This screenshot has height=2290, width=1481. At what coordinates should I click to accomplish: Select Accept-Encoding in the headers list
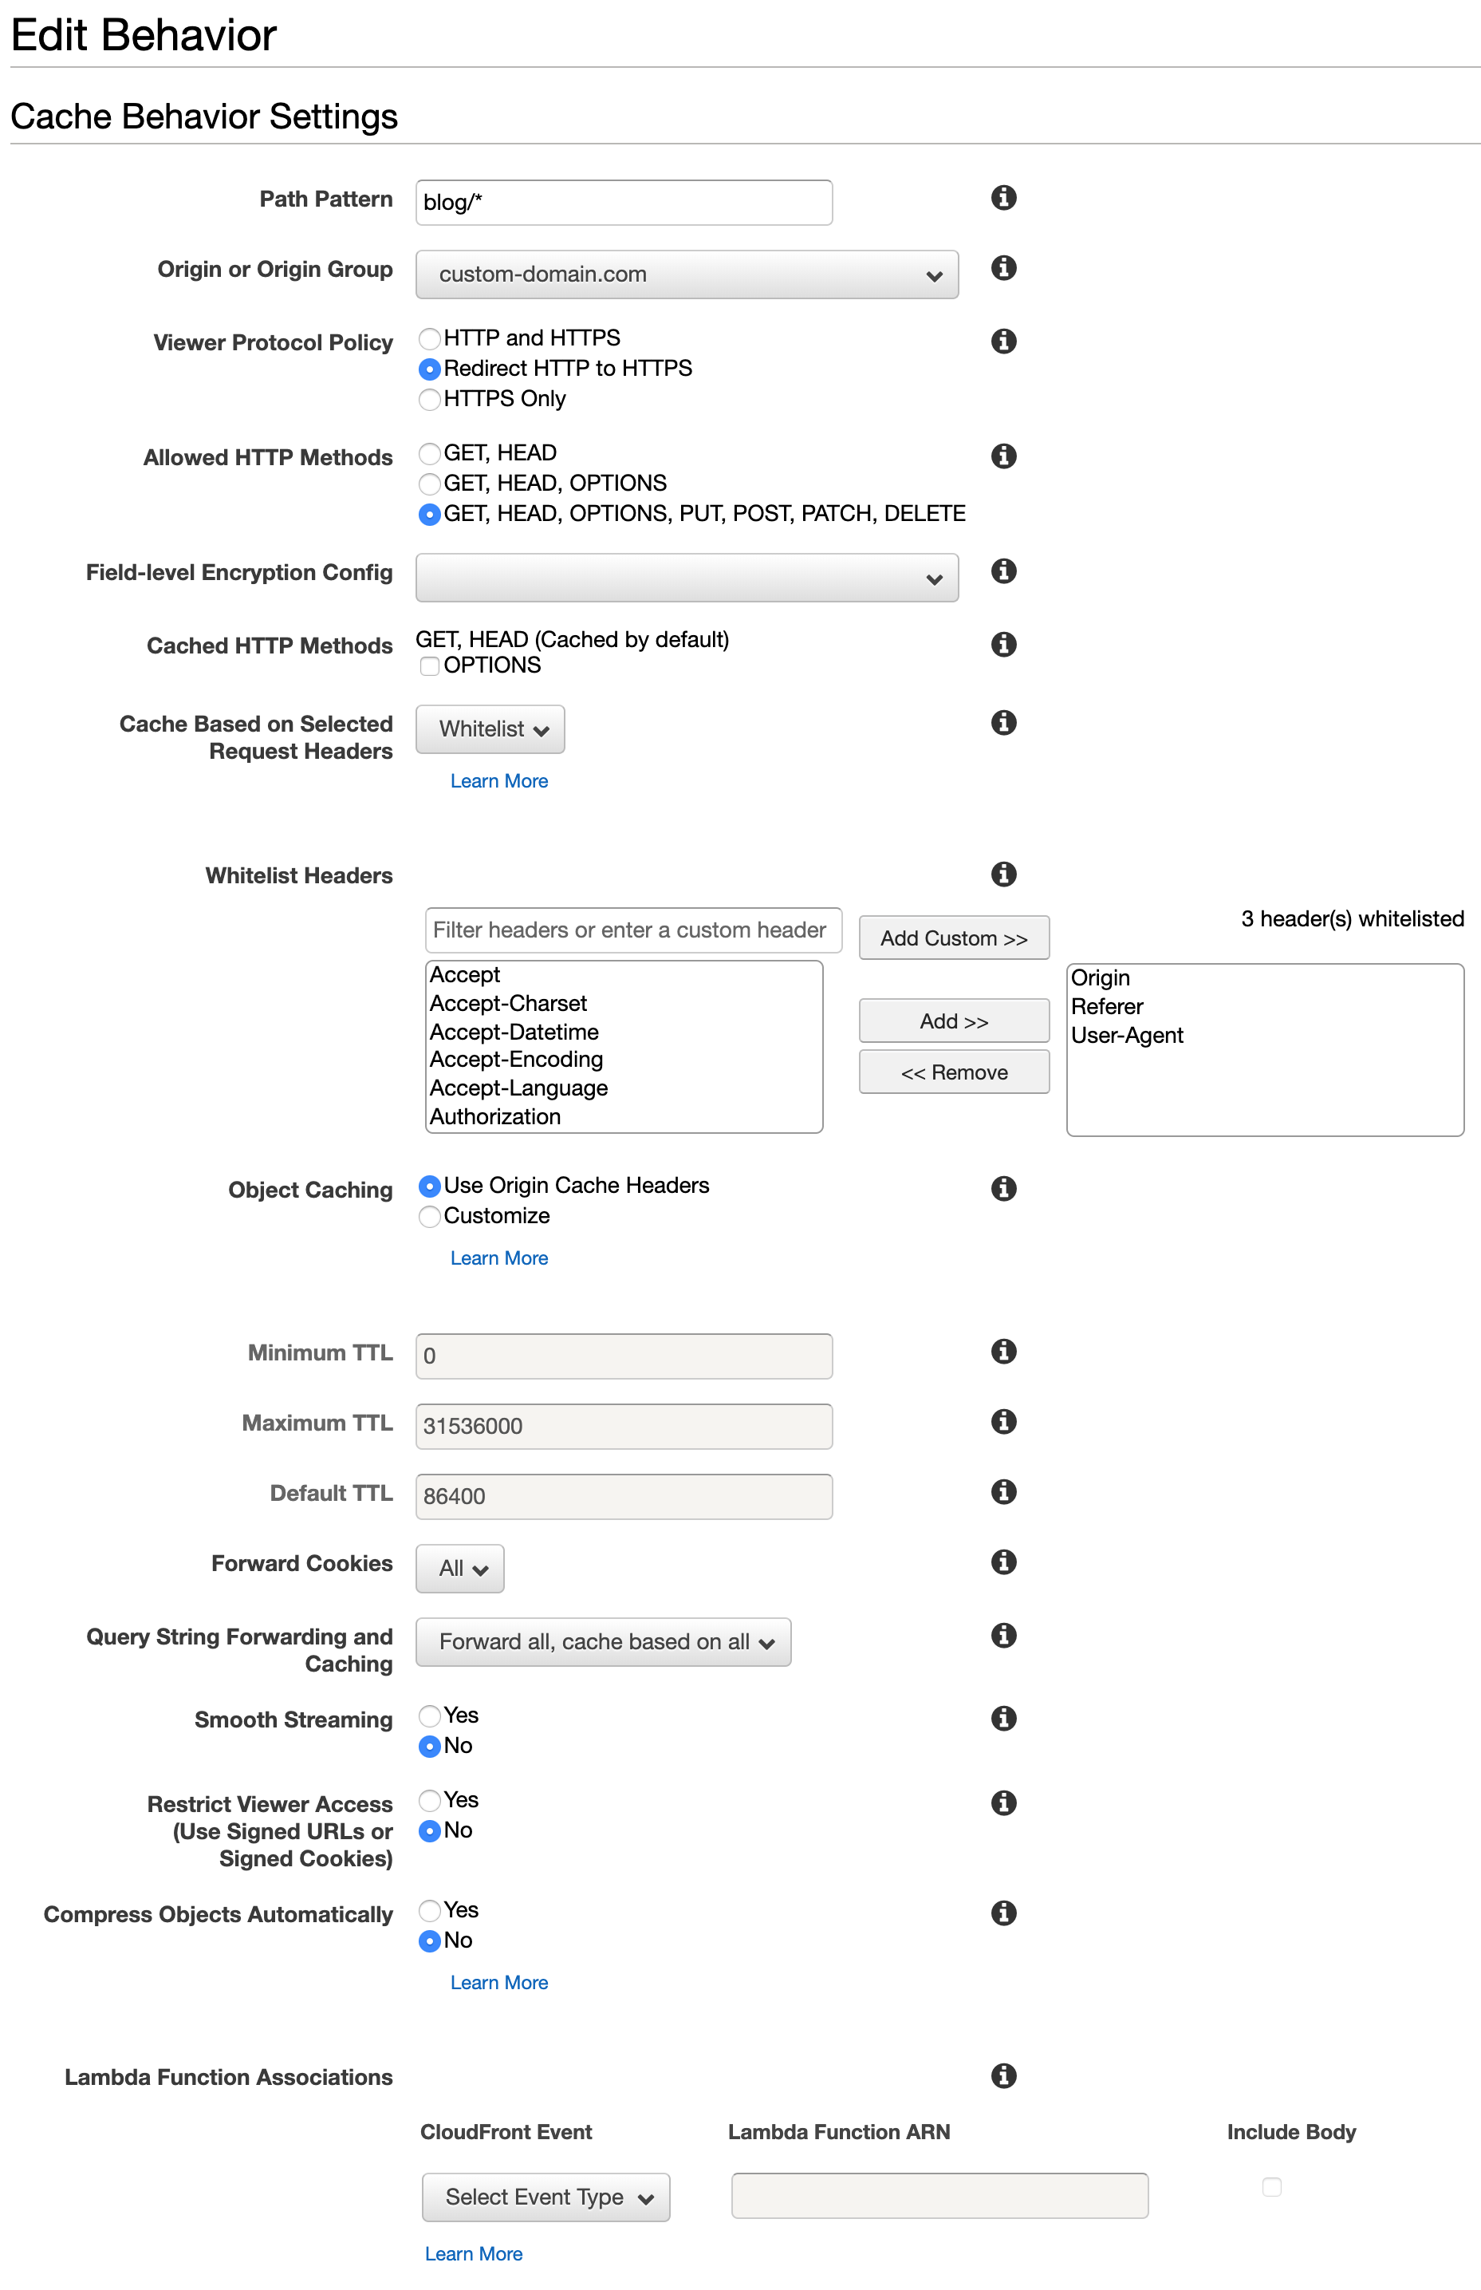517,1060
